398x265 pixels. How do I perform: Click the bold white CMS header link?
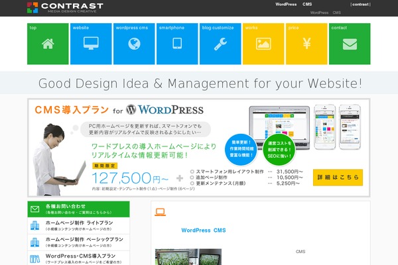[x=307, y=5]
